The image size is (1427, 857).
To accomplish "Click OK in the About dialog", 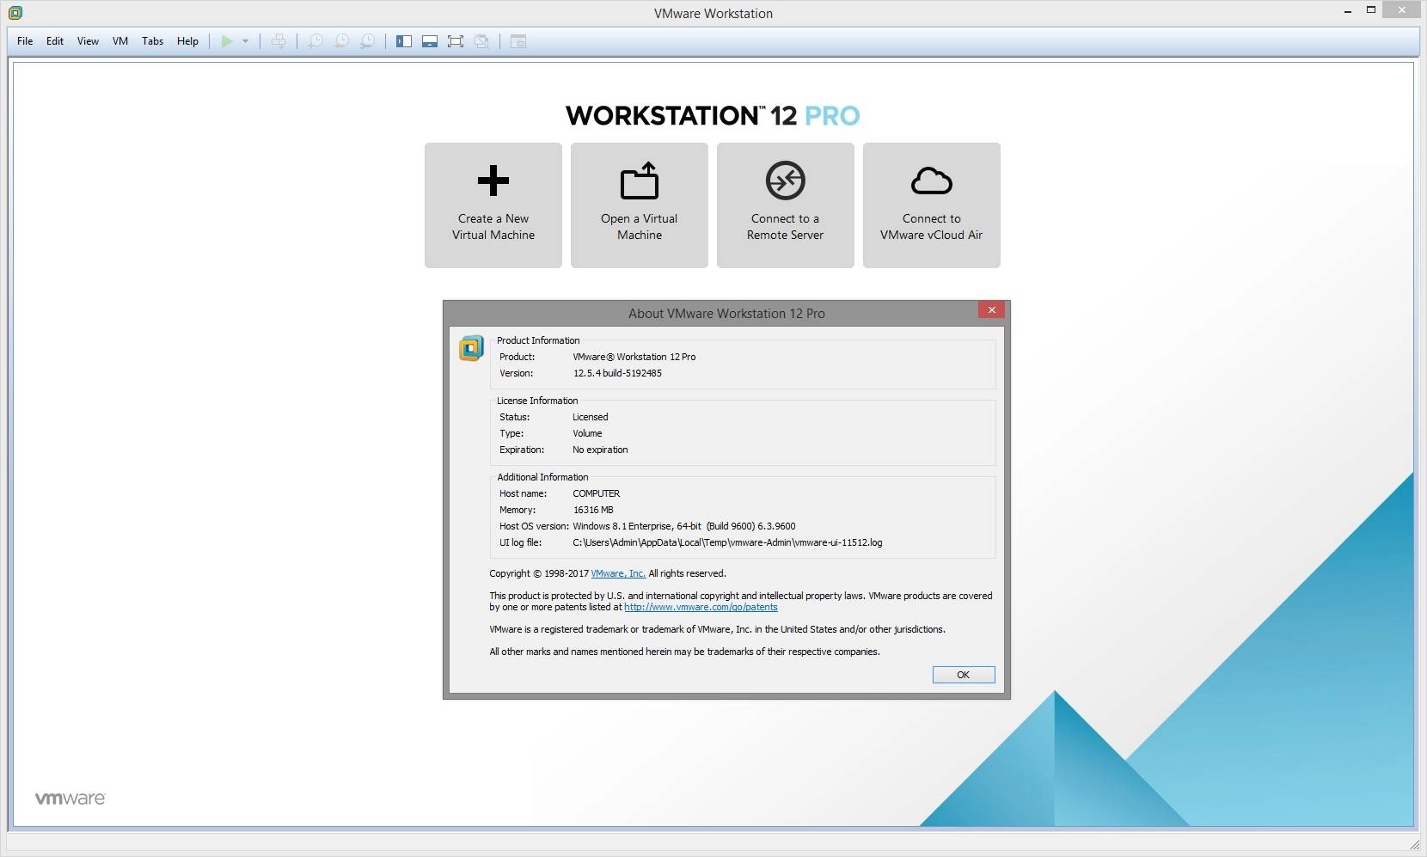I will (964, 675).
